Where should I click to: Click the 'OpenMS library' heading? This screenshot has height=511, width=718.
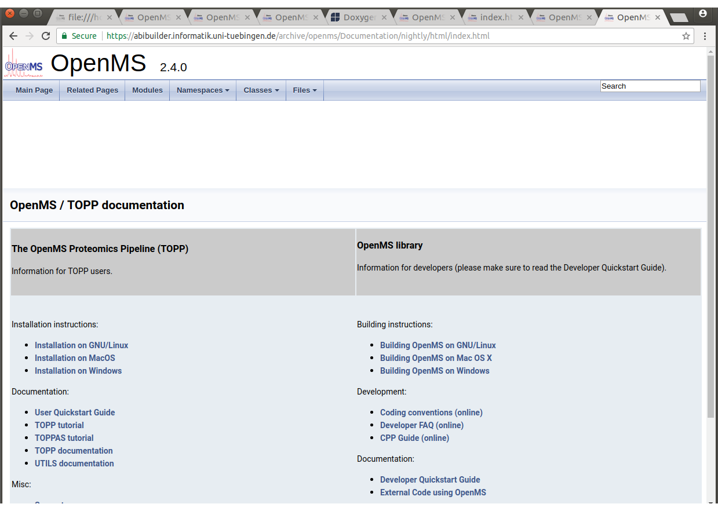point(390,246)
